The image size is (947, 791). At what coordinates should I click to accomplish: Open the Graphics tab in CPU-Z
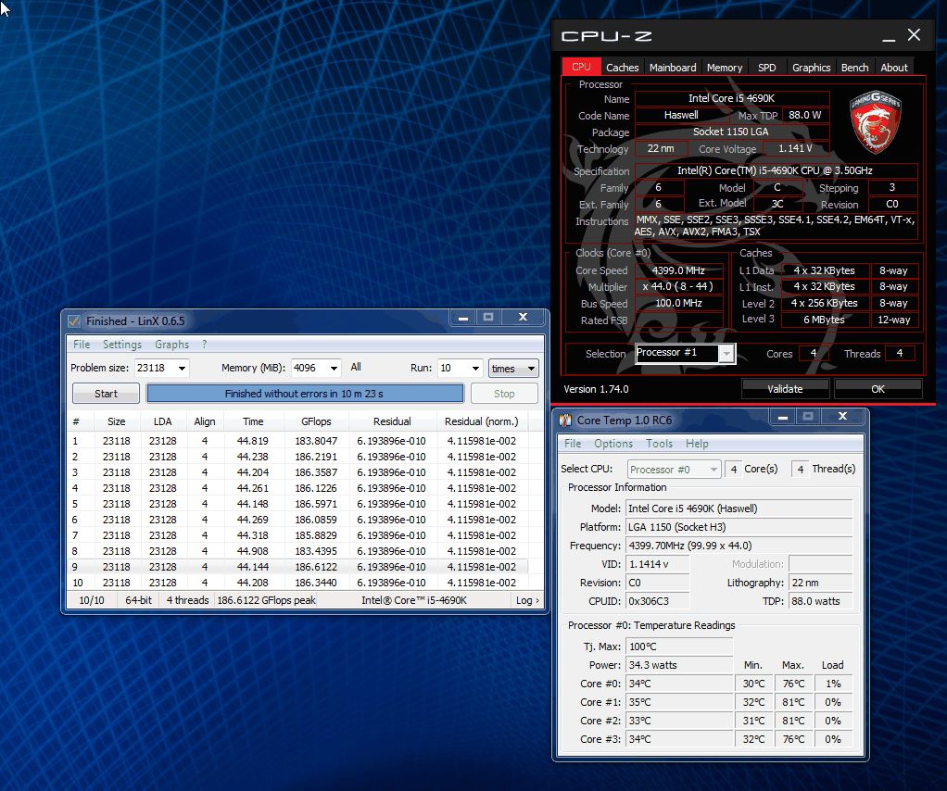[x=811, y=68]
